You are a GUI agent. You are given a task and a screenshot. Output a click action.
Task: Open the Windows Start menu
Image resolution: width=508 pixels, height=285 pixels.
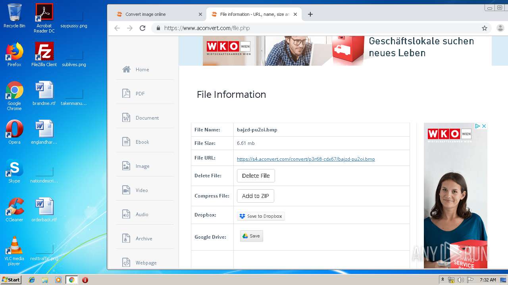tap(11, 279)
